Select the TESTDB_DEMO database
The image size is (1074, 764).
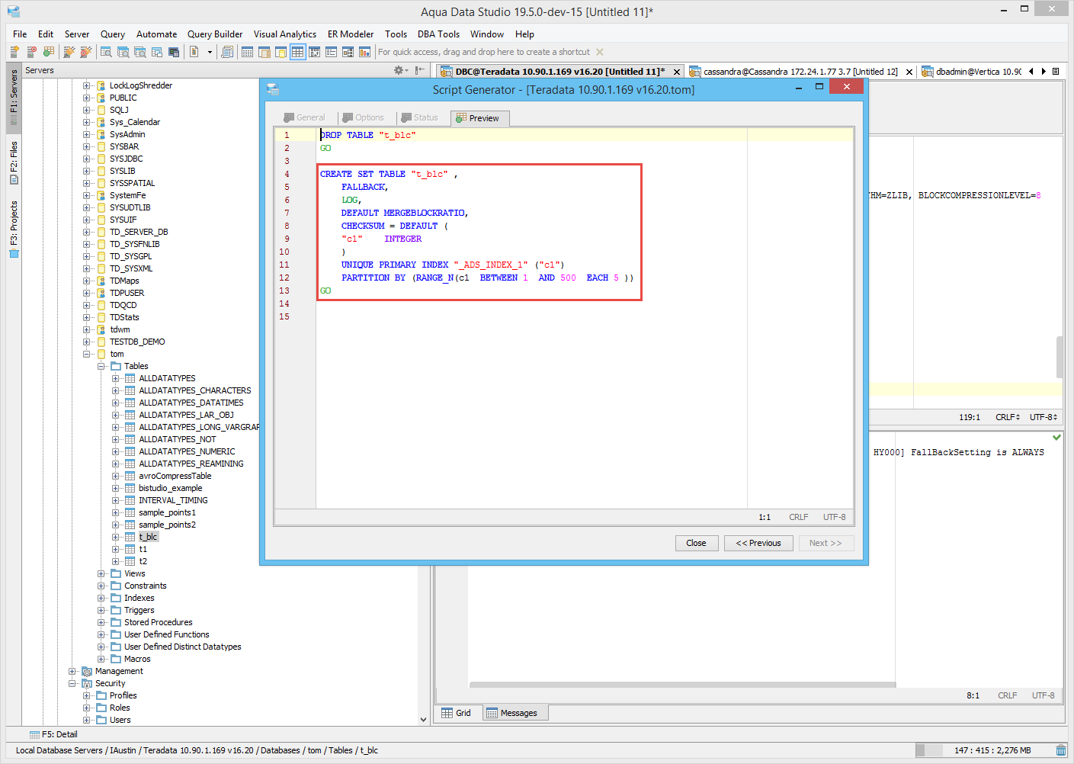click(137, 342)
